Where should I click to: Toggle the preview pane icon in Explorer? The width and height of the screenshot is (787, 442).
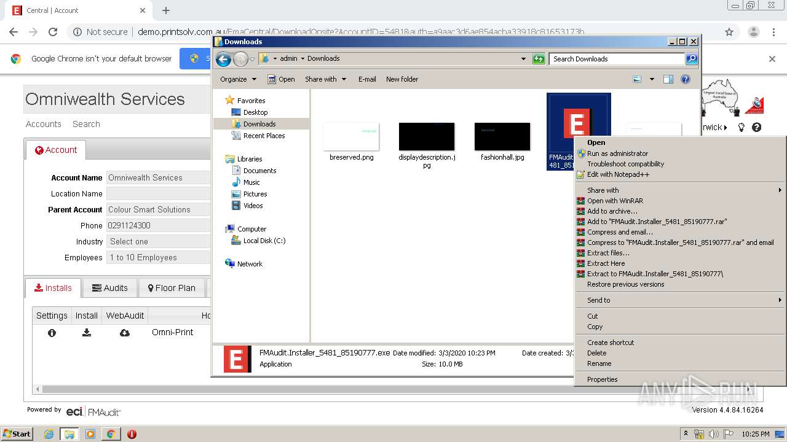tap(668, 79)
